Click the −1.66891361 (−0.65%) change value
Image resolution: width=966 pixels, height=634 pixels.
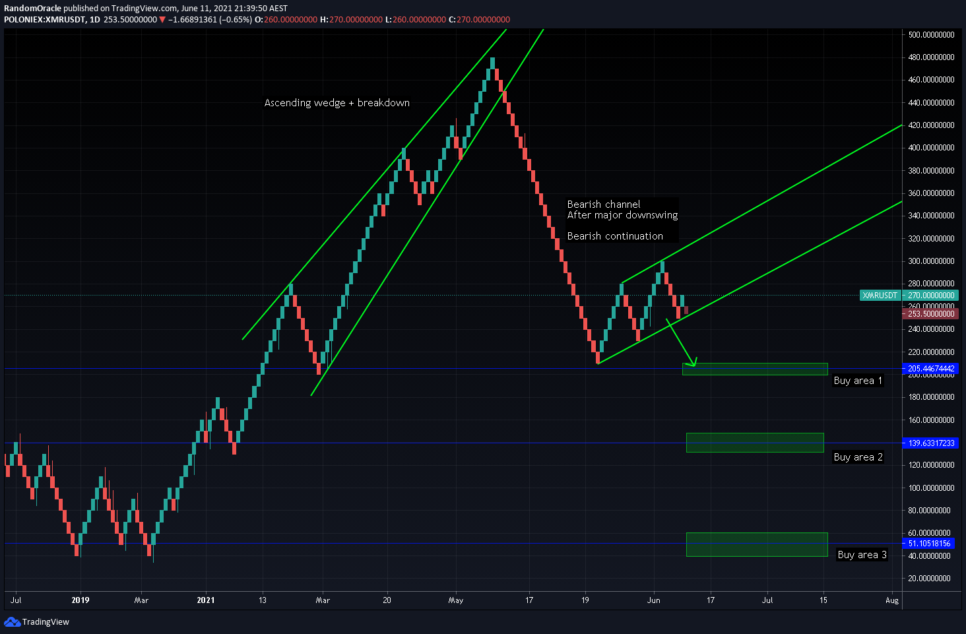coord(210,20)
